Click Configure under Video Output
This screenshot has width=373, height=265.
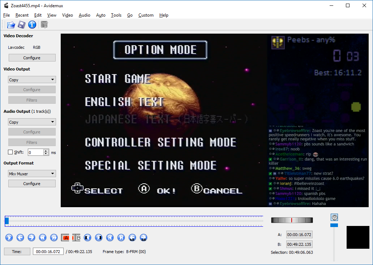[x=32, y=90]
